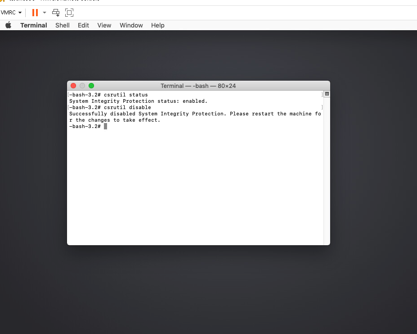Send Ctrl+Alt+Delete via the toolbar icon
The height and width of the screenshot is (334, 417).
[56, 12]
